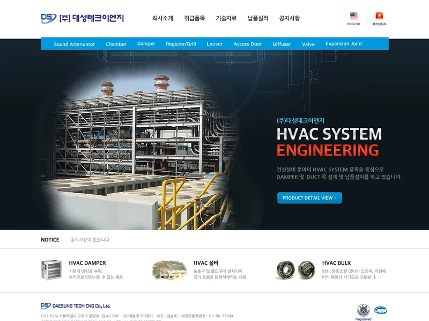
Task: Click the NOTICE section label
Action: point(51,239)
